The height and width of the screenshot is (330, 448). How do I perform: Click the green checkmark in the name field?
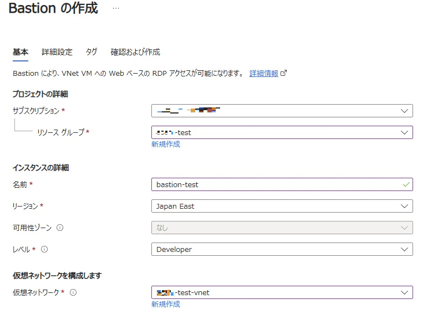click(406, 184)
